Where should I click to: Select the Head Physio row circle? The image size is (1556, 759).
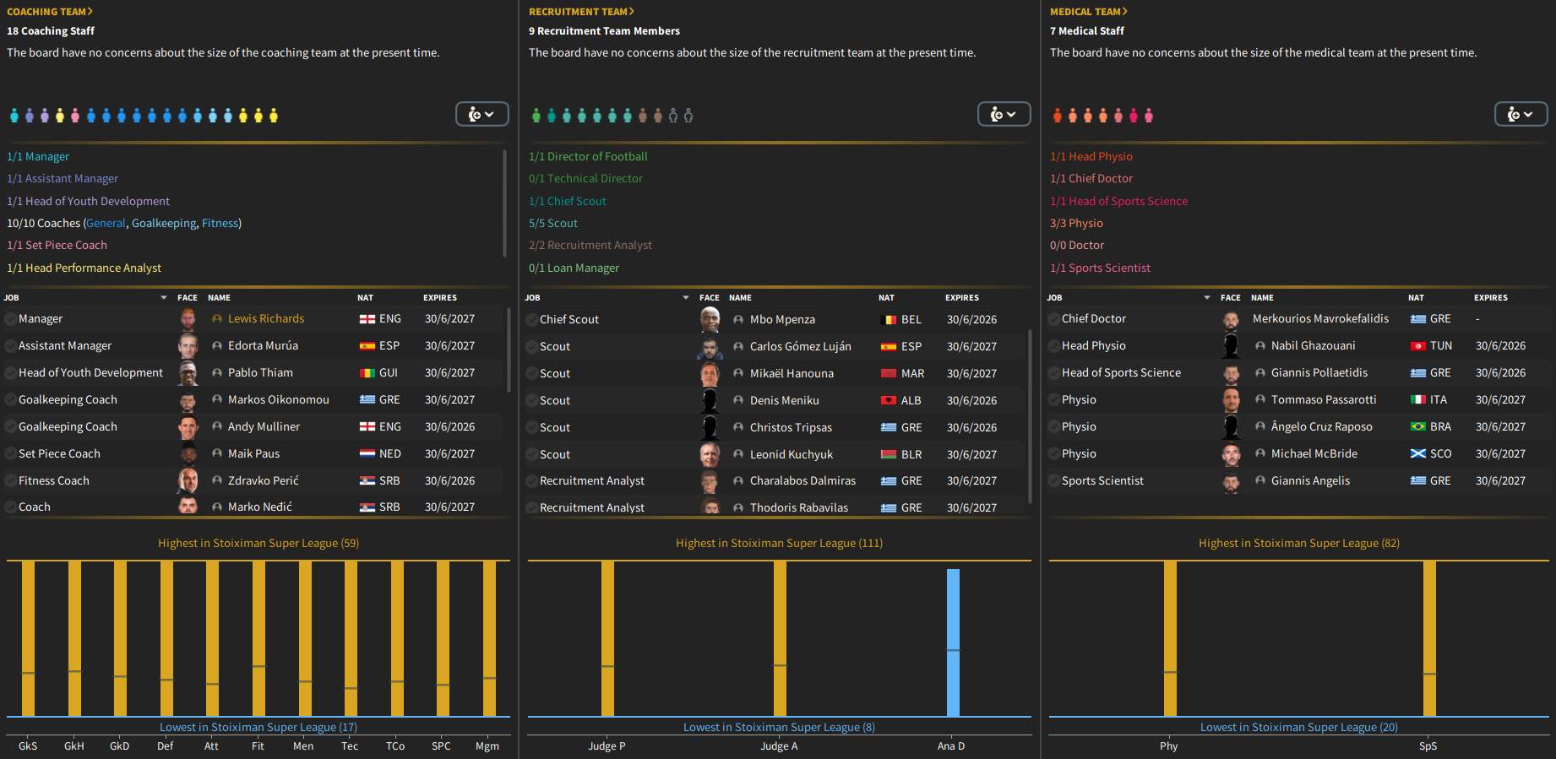1053,346
